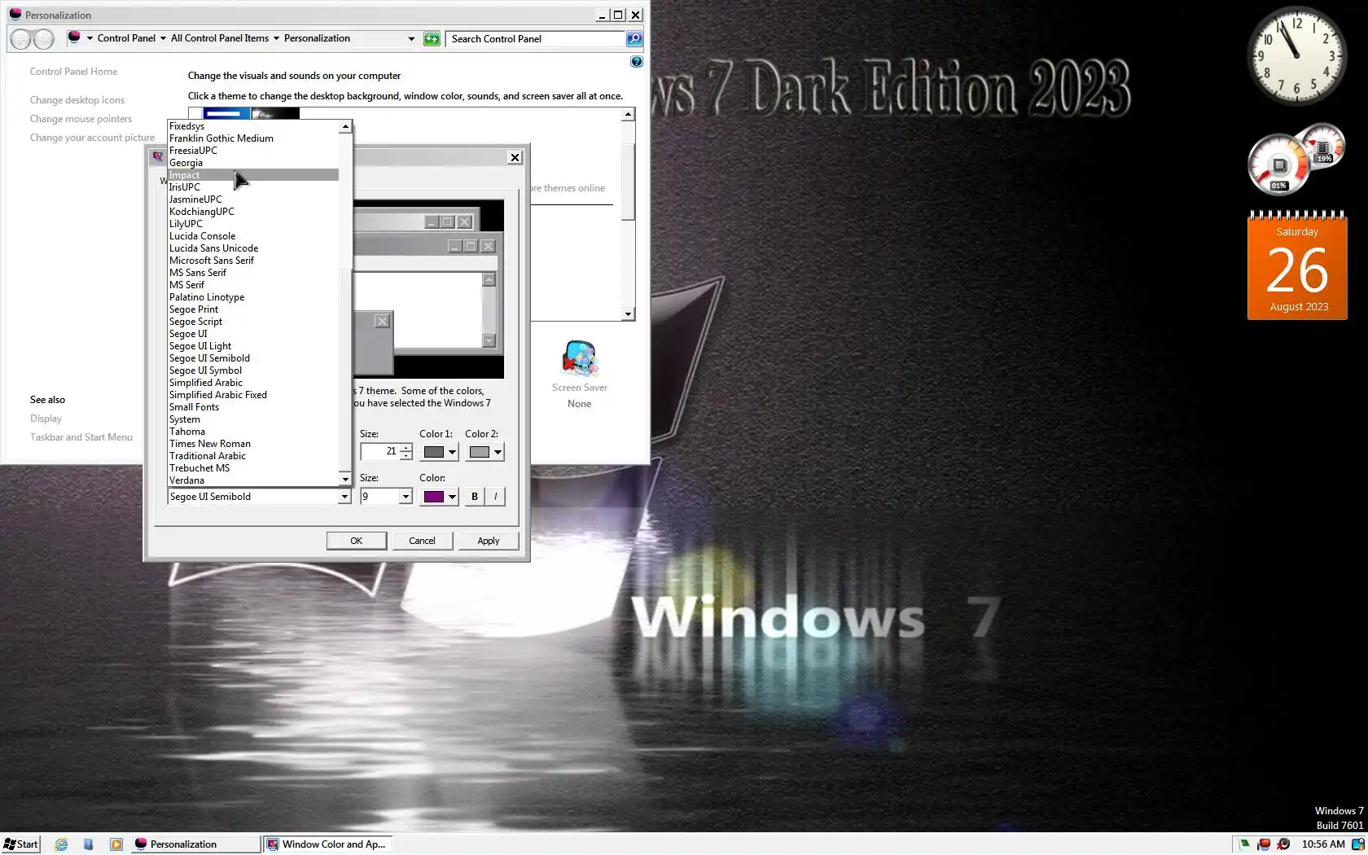This screenshot has height=855, width=1368.
Task: Select Georgia in the font list
Action: point(253,163)
